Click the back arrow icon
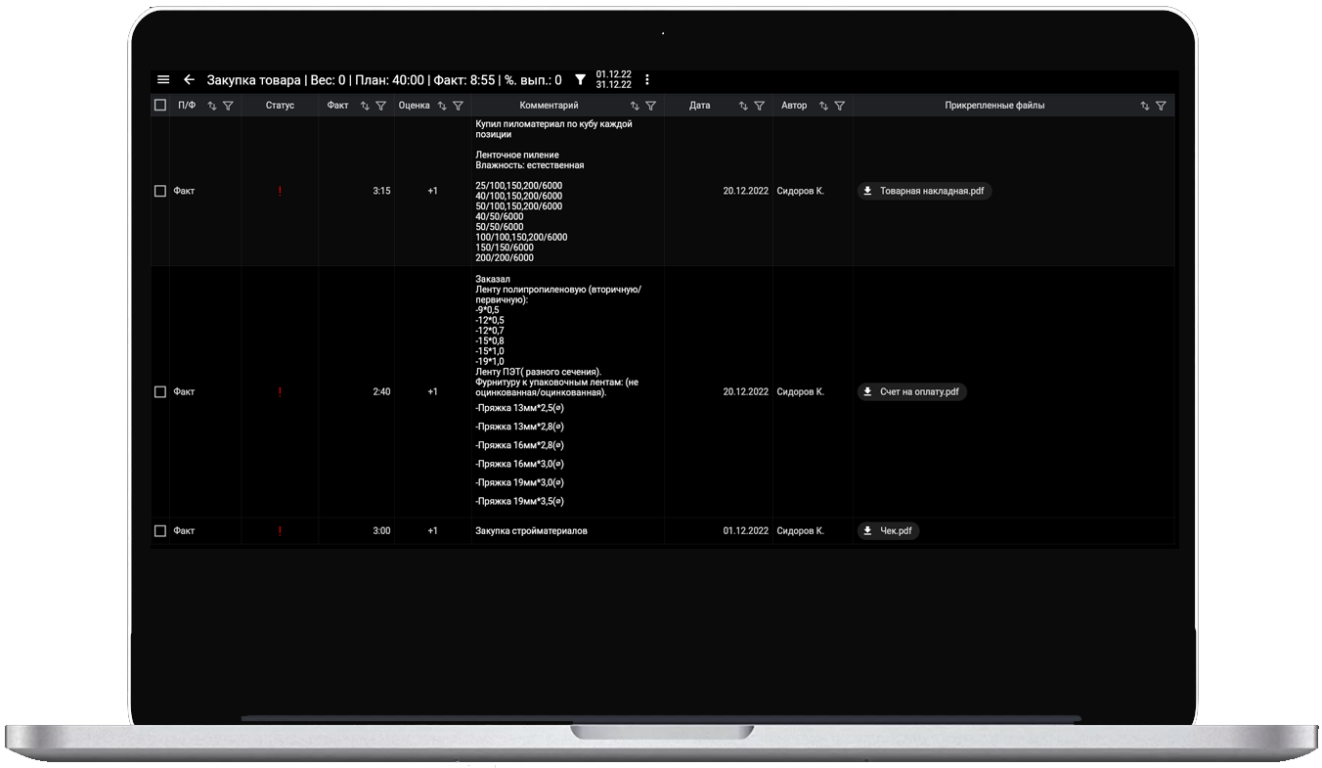The width and height of the screenshot is (1322, 768). (189, 80)
